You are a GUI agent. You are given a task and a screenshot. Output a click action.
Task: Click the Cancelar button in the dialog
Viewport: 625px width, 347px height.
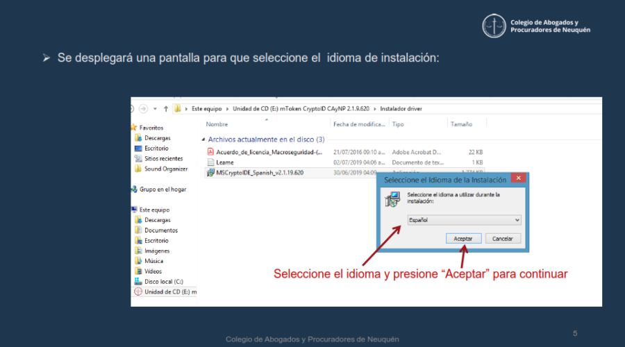[503, 239]
